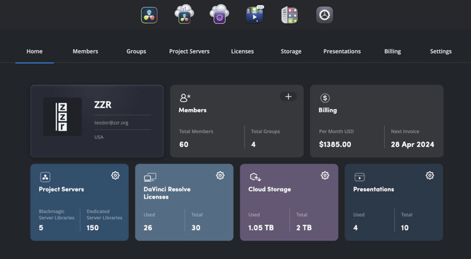Open the gray gear wheel app icon
The height and width of the screenshot is (259, 471).
click(325, 15)
